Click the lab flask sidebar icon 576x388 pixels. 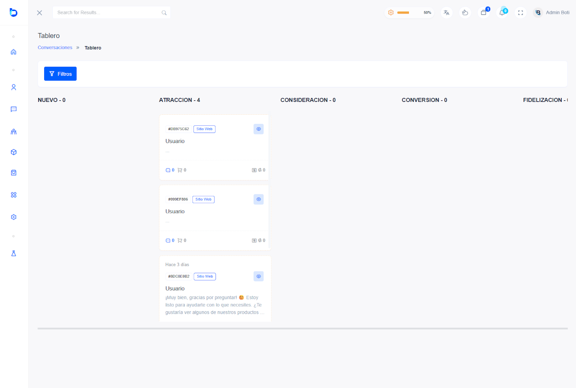click(x=13, y=253)
